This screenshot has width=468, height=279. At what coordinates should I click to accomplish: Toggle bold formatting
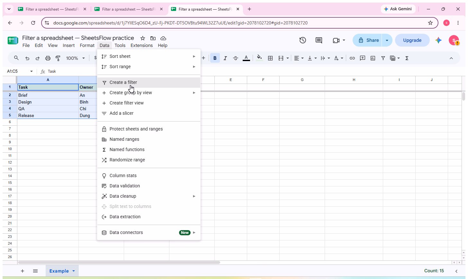pos(215,58)
